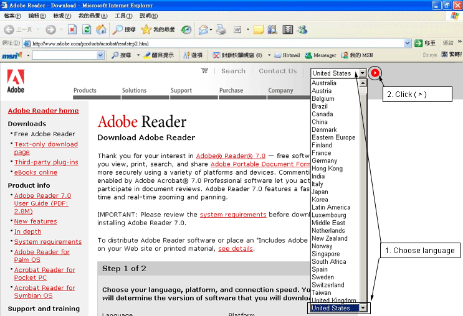The image size is (463, 316).
Task: Click the red Go arrow next to the country selector
Action: (375, 73)
